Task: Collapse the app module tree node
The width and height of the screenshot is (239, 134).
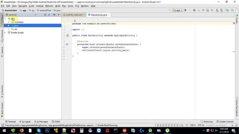Action: pyautogui.click(x=5, y=19)
